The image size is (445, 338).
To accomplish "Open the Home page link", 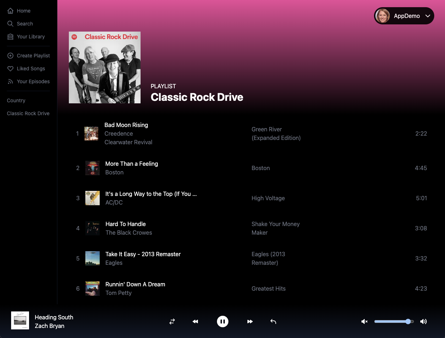I will coord(24,11).
